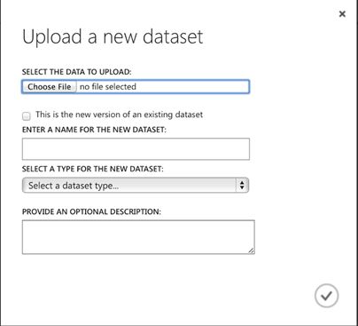Close the Upload a new dataset dialog
The image size is (358, 326).
tap(342, 14)
